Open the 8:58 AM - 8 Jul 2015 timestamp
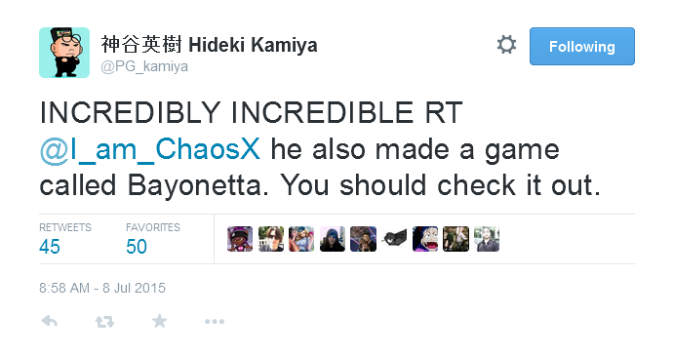This screenshot has height=357, width=673. [102, 288]
